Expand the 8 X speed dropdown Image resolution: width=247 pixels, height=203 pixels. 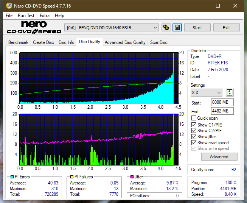(206, 92)
